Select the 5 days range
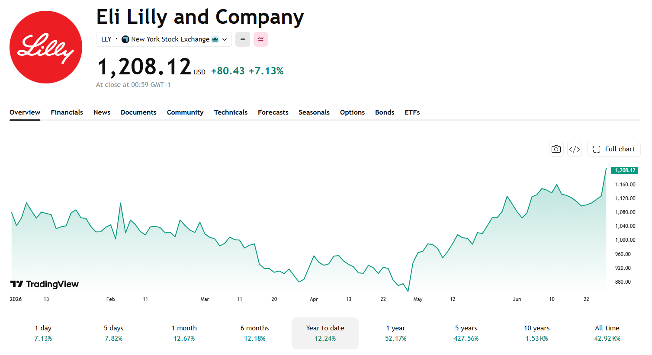The image size is (652, 355). point(114,333)
